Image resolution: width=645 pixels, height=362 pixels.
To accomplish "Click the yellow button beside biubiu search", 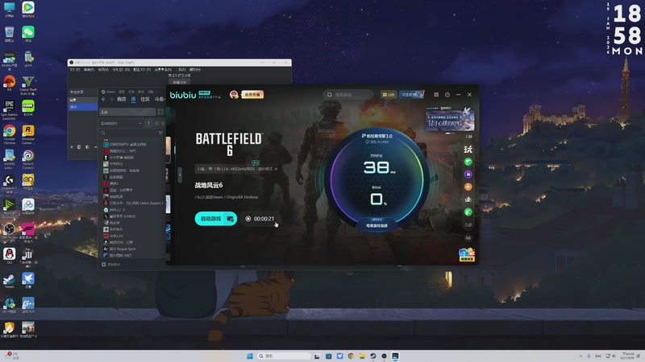I will tap(389, 95).
